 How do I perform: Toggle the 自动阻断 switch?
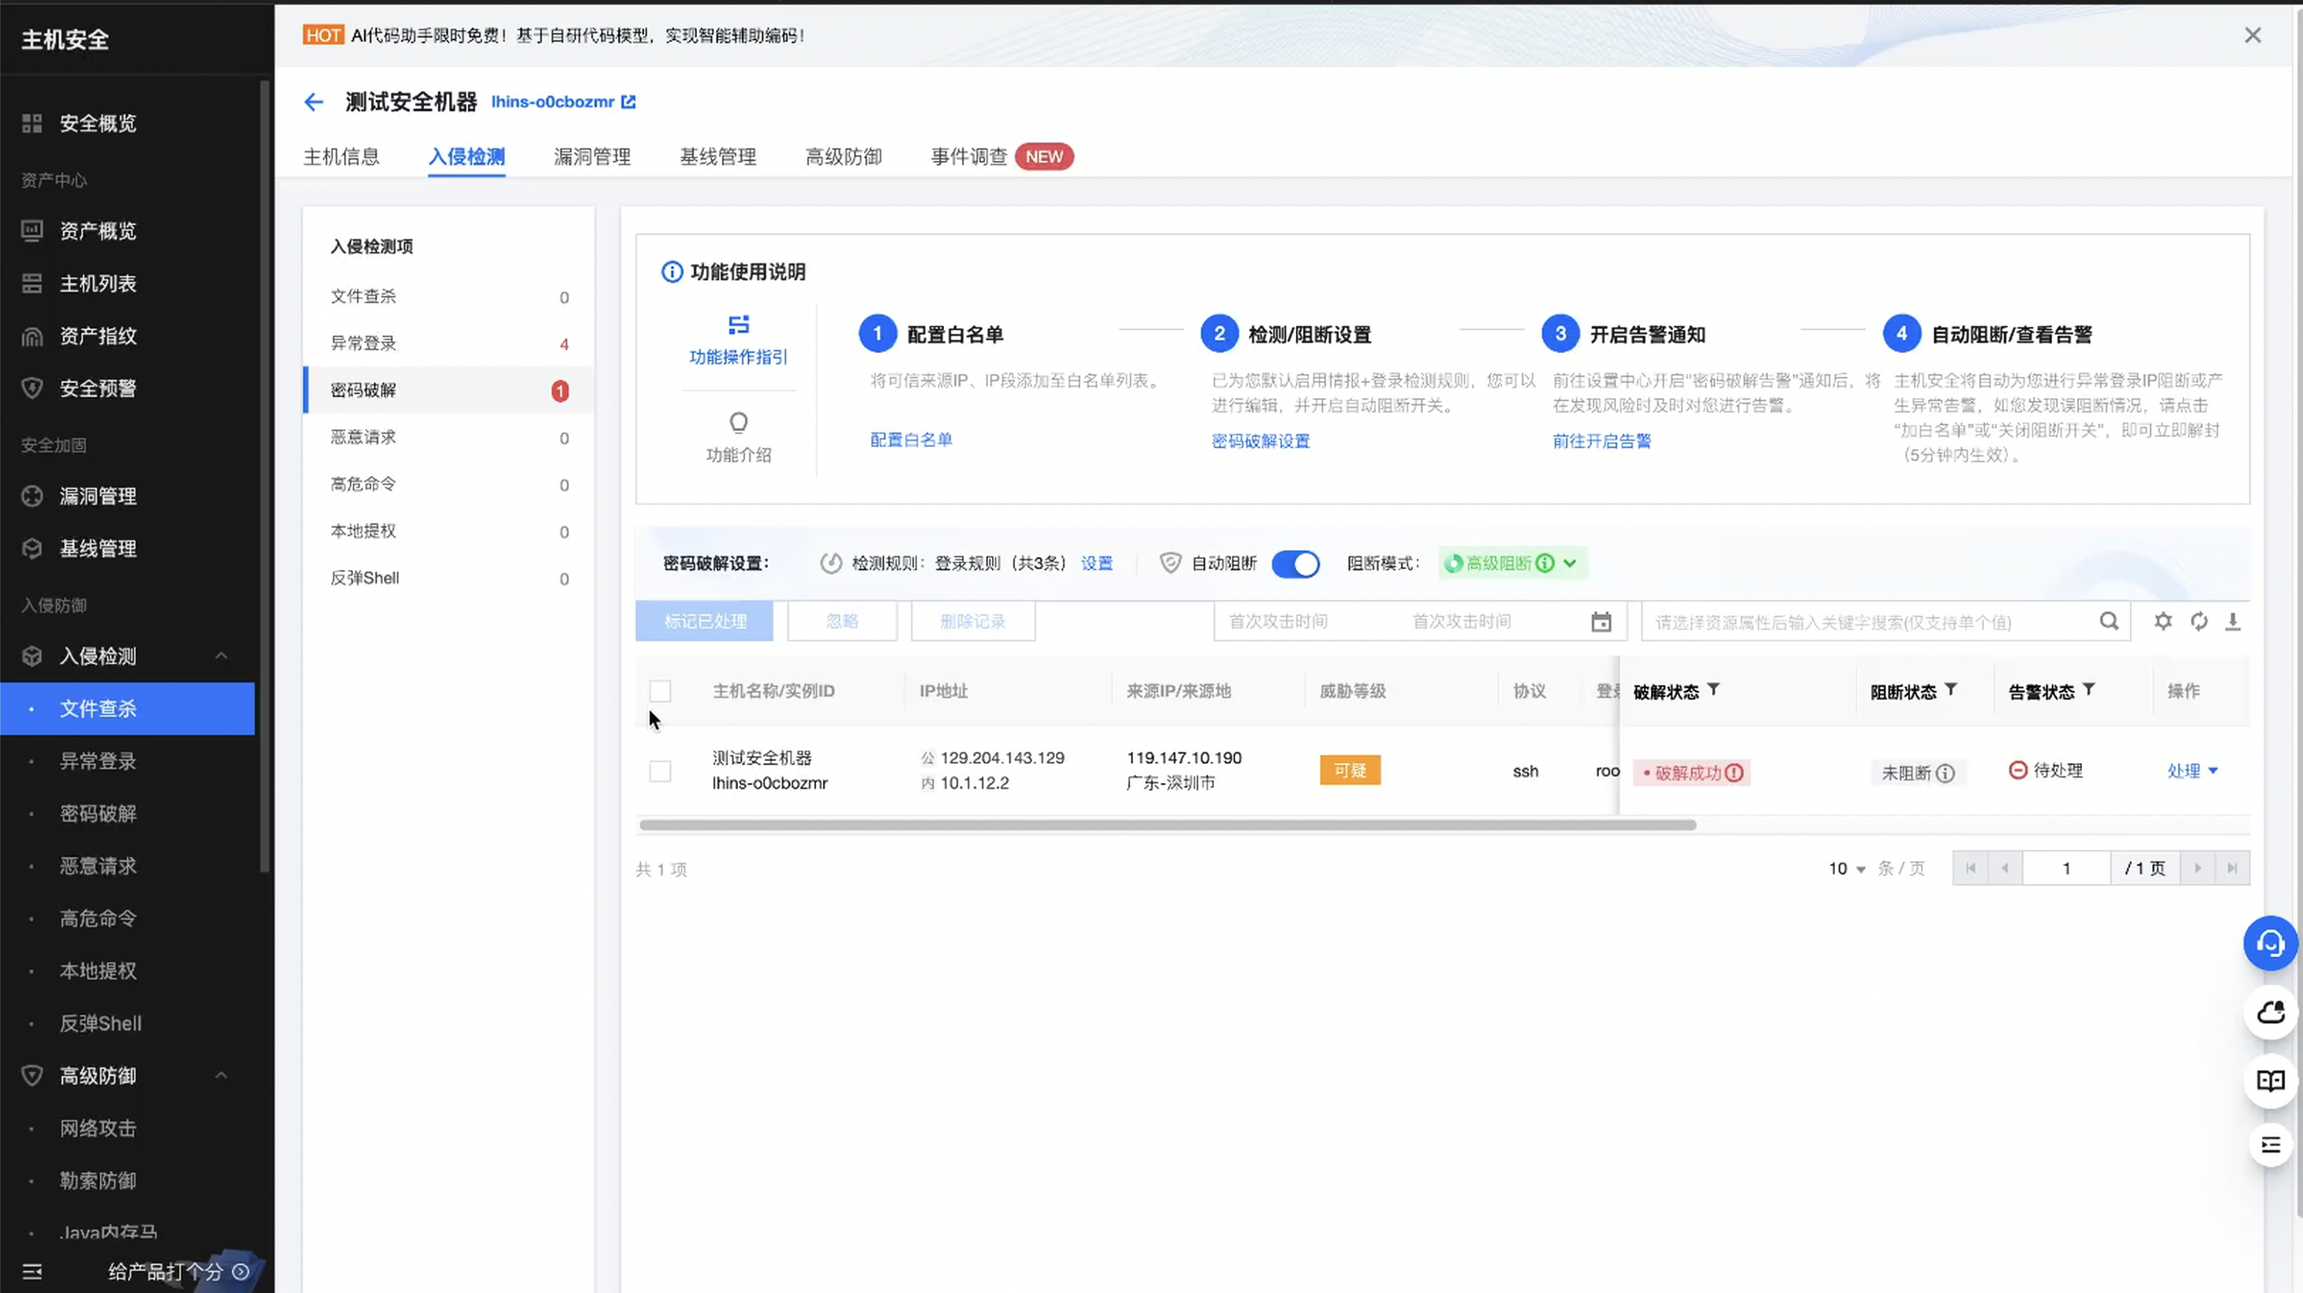click(1294, 564)
